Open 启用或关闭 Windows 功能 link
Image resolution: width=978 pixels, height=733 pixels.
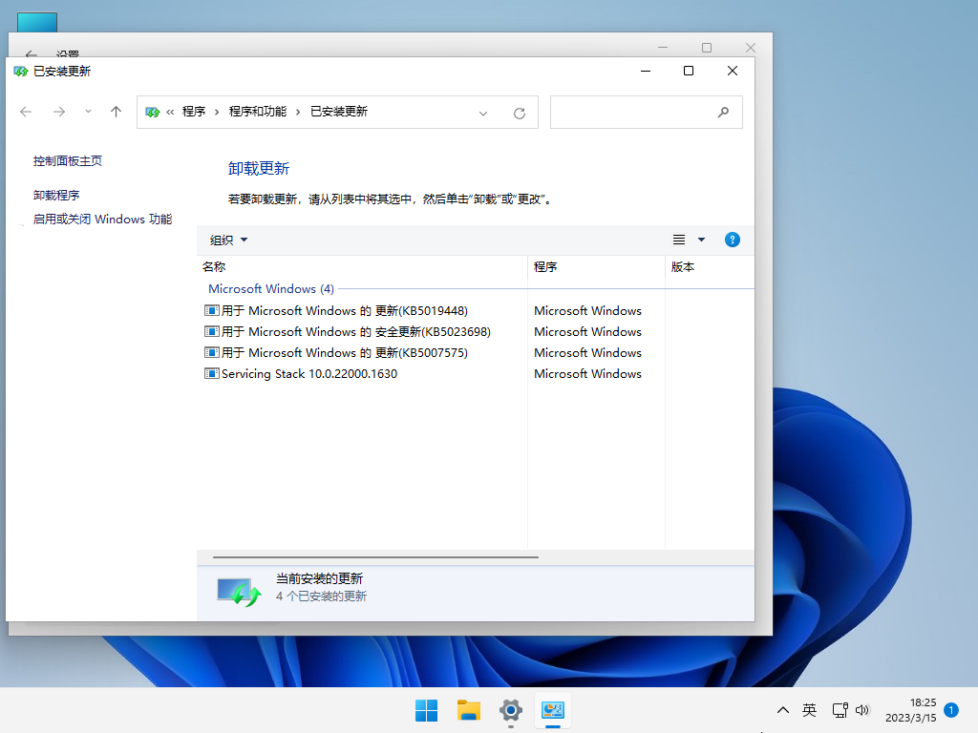102,219
